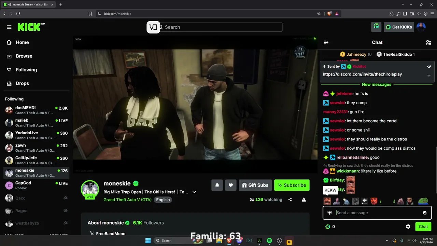Report the stream using the warning icon
The image size is (437, 246).
point(304,200)
